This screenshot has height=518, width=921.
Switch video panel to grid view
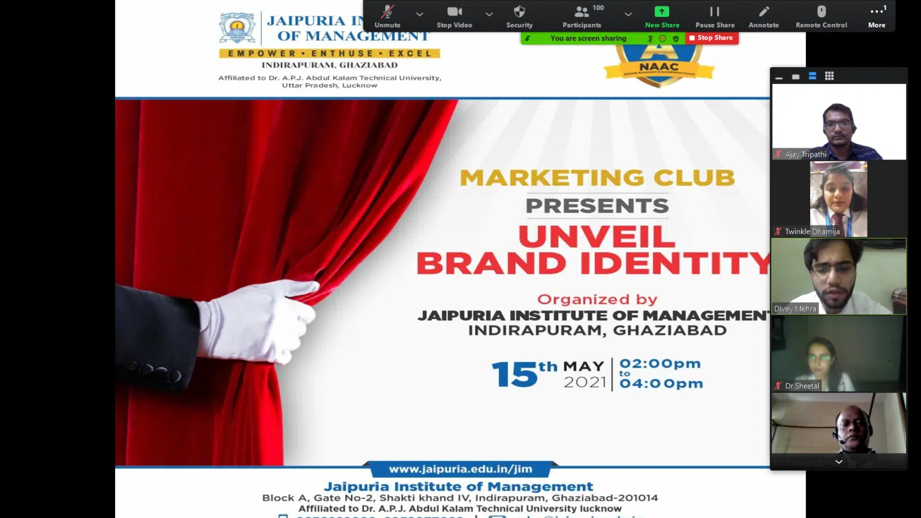[x=829, y=76]
